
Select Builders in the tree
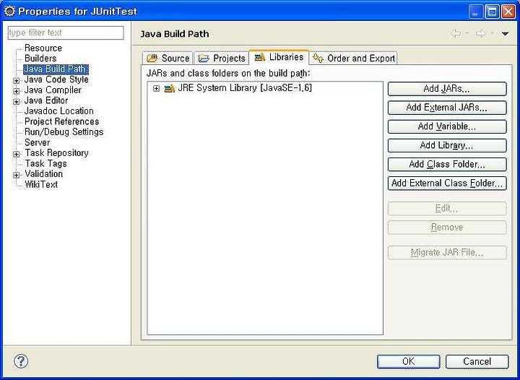pos(40,59)
